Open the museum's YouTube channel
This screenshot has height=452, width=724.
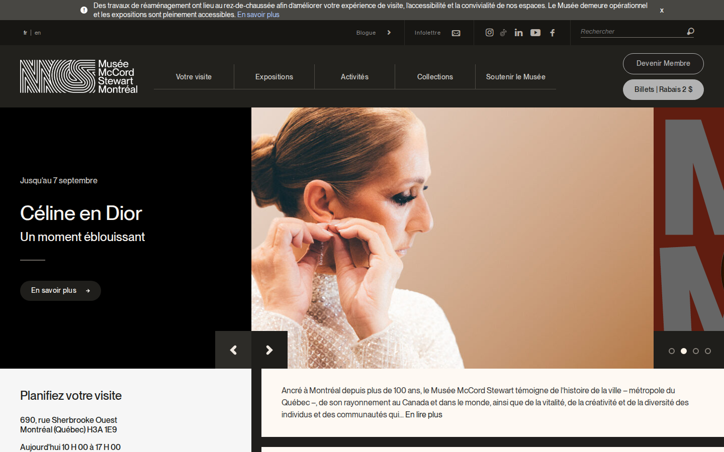coord(535,33)
